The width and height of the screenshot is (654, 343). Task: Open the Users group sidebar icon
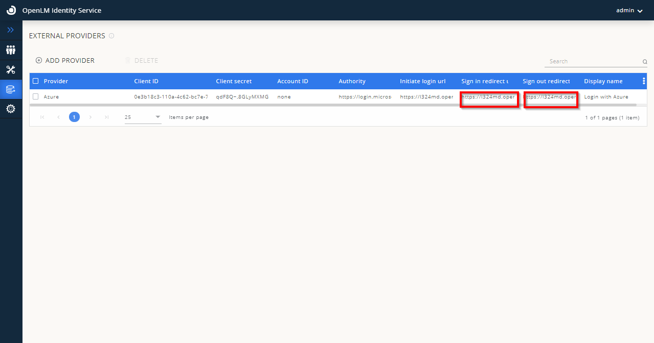point(11,50)
